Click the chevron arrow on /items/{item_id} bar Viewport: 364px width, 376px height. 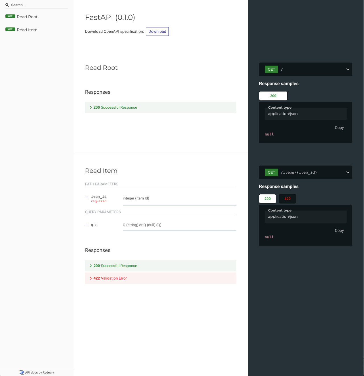pyautogui.click(x=348, y=173)
